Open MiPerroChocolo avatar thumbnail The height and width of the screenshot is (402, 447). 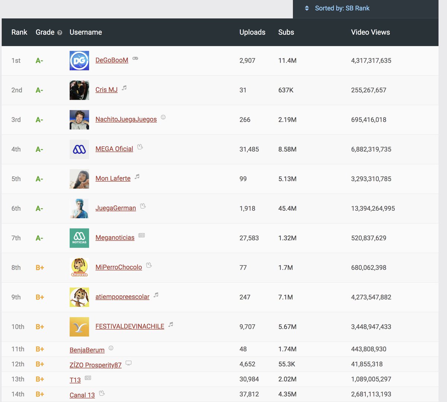79,268
